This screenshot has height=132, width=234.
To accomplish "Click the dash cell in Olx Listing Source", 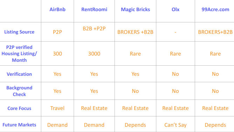I will (x=175, y=32).
